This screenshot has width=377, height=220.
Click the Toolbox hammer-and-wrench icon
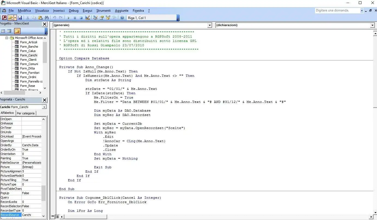click(114, 18)
